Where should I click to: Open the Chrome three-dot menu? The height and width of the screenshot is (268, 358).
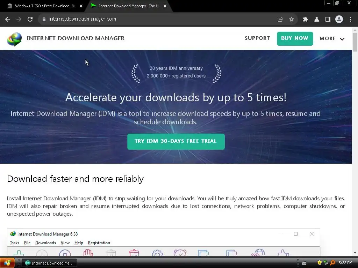pyautogui.click(x=350, y=20)
